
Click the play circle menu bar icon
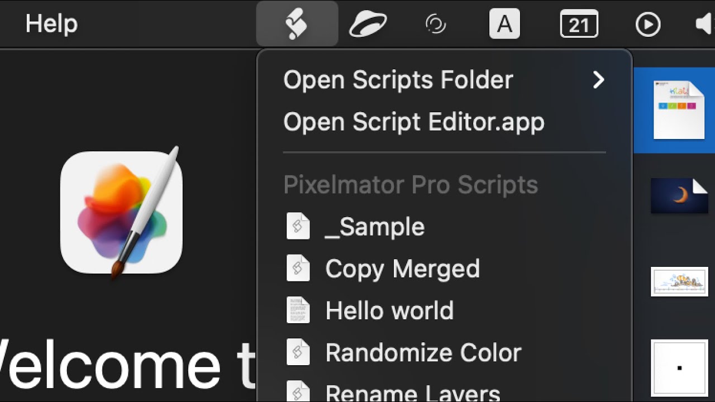tap(648, 25)
